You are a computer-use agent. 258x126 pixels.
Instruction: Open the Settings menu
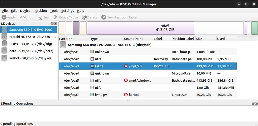(68, 11)
